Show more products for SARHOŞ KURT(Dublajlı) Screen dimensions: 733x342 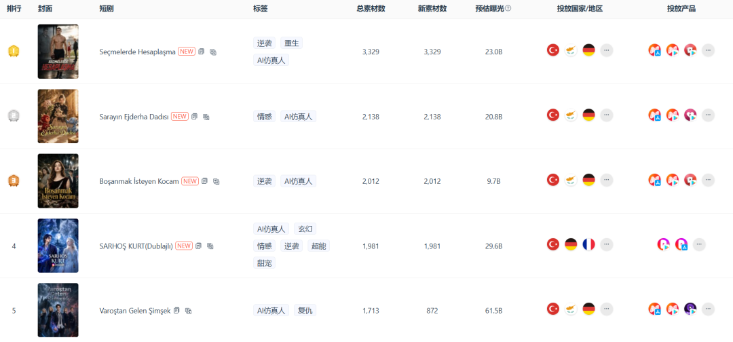click(x=699, y=244)
